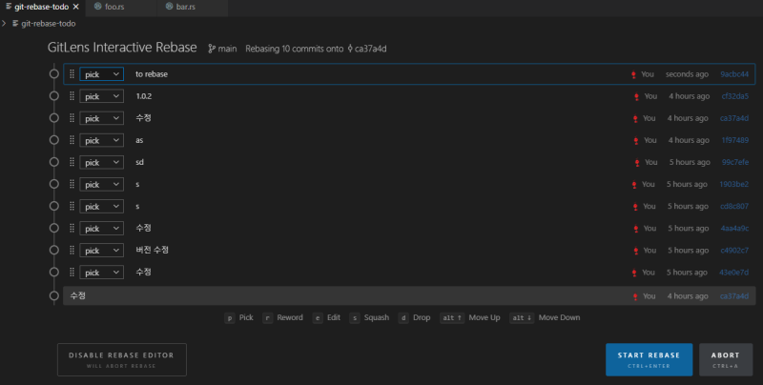
Task: Click the timeline node circle for the 'as' commit
Action: point(53,140)
